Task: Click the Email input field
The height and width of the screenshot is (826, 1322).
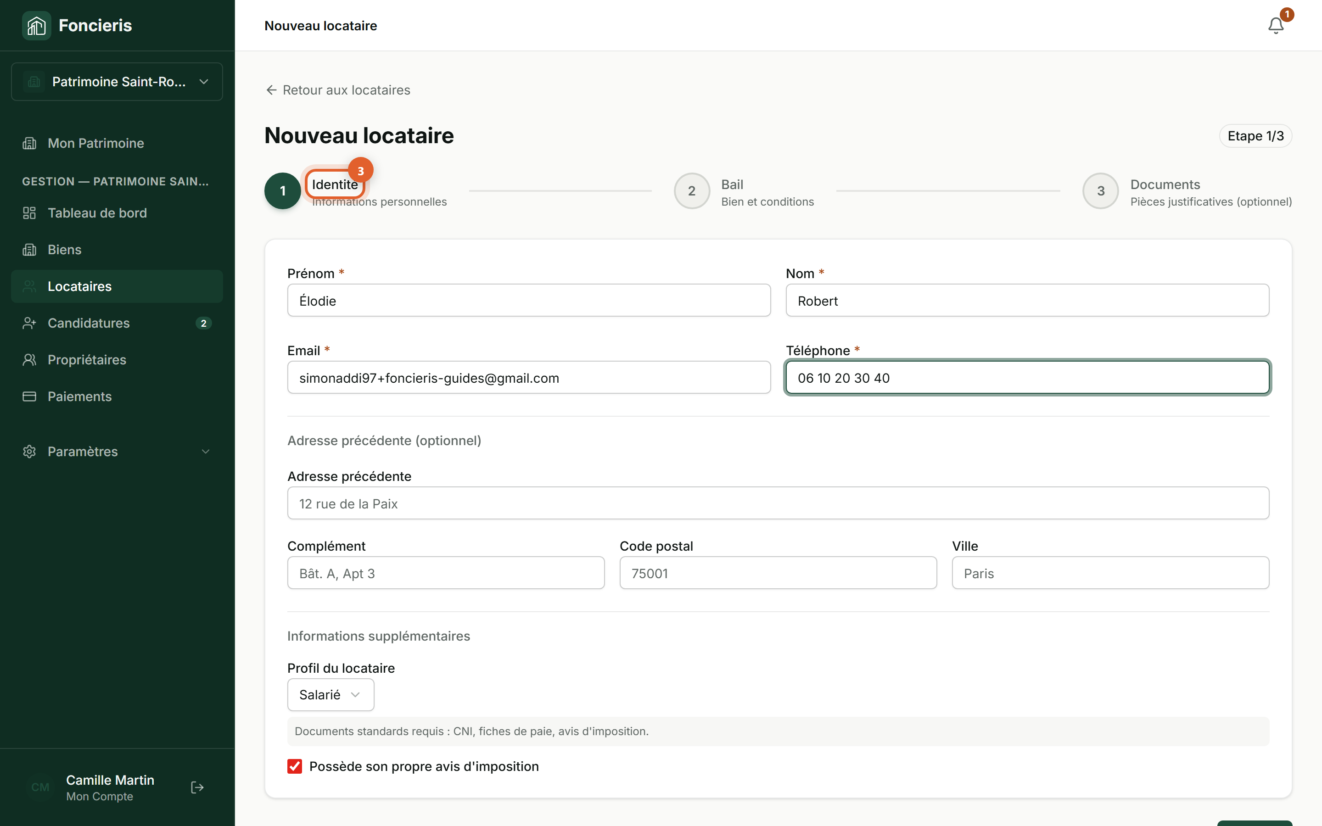Action: [x=529, y=378]
